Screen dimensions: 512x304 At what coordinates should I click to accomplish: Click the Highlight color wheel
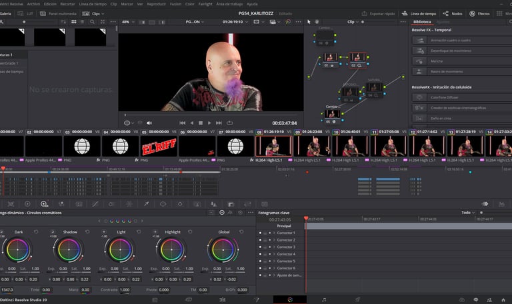point(171,250)
